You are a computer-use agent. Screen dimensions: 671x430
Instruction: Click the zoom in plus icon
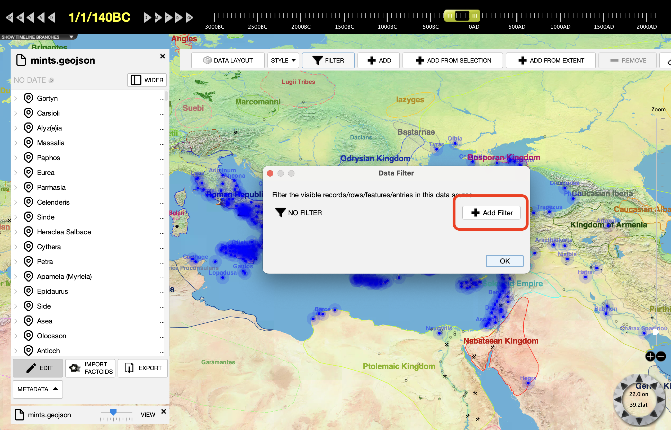point(650,356)
